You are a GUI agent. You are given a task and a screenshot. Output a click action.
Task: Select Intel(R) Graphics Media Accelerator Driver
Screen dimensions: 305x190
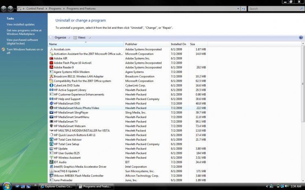[x=128, y=167]
